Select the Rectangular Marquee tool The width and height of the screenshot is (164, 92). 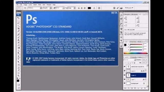[x=18, y=20]
